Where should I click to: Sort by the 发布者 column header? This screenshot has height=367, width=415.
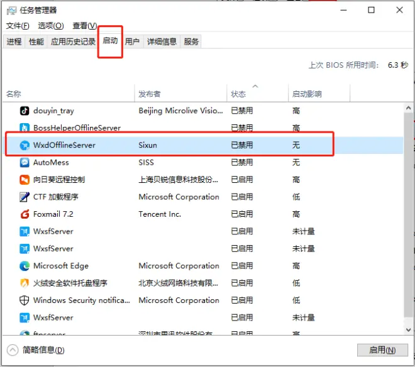coord(180,94)
